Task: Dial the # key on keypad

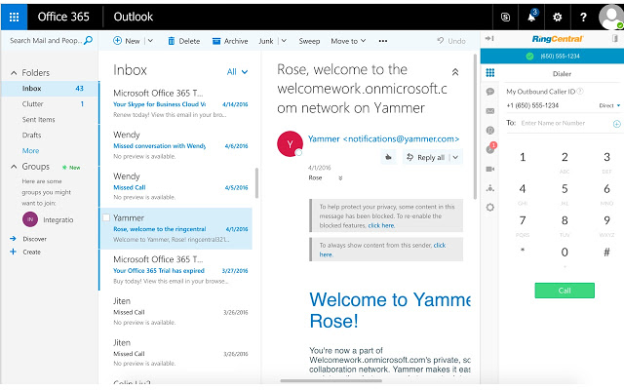Action: pos(606,253)
